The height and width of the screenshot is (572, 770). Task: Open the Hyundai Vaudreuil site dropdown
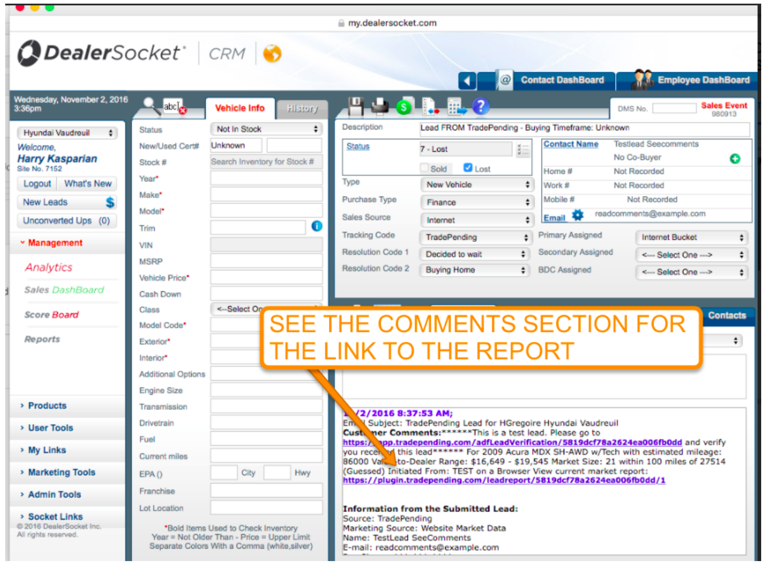click(67, 133)
